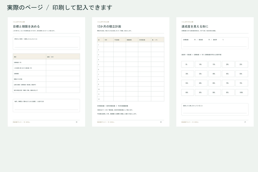
Task: Click row number 1 in plan table
Action: point(99,45)
